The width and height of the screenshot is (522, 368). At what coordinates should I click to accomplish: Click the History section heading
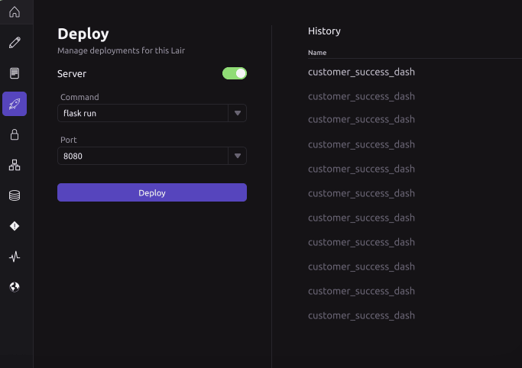point(324,31)
